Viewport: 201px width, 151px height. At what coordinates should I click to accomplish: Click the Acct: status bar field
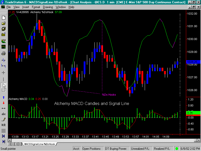click(x=77, y=149)
